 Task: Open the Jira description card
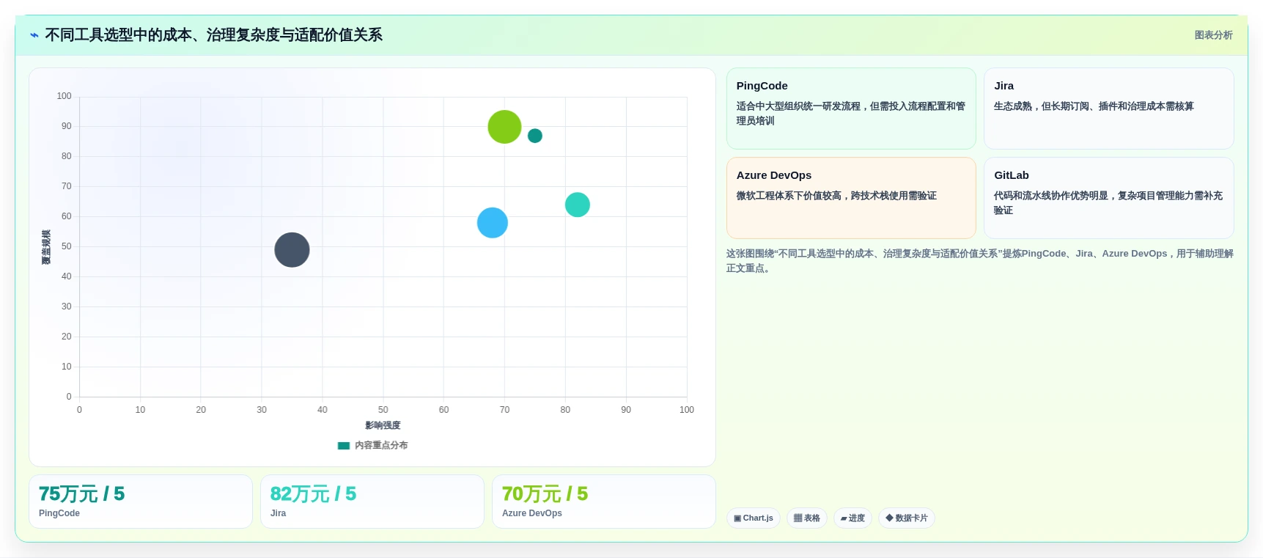tap(1108, 109)
